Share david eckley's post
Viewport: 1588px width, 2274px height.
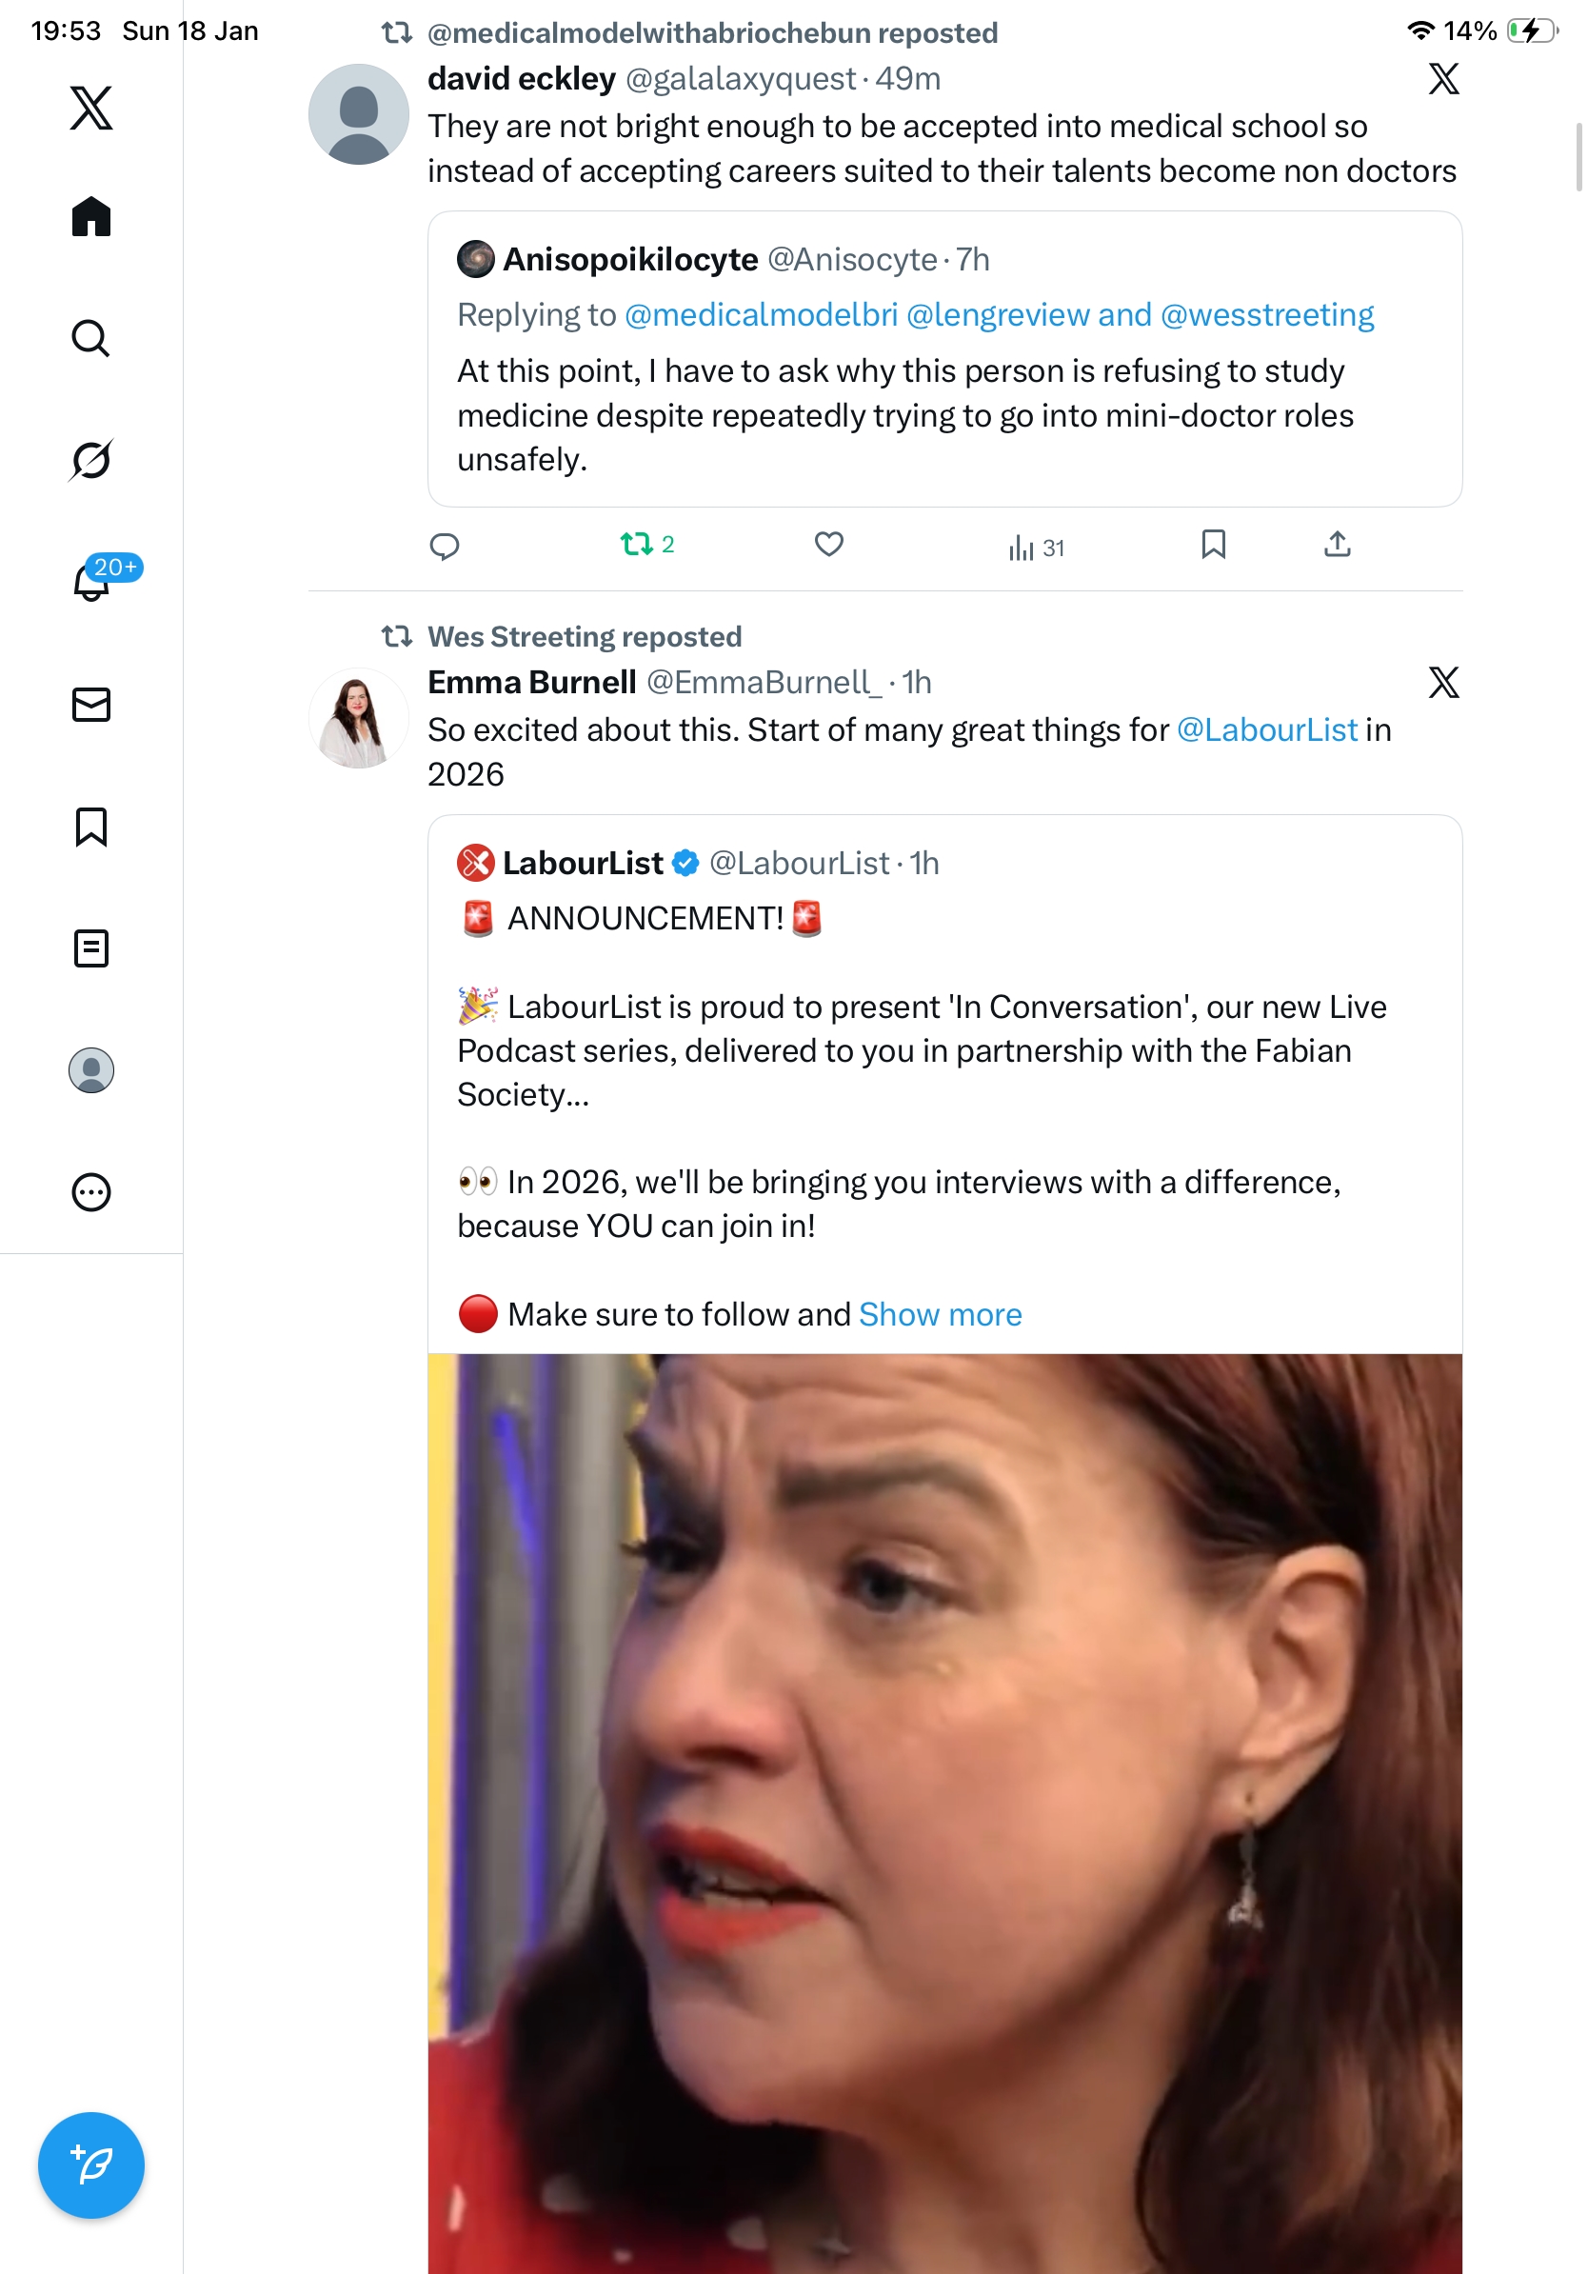pos(1337,544)
